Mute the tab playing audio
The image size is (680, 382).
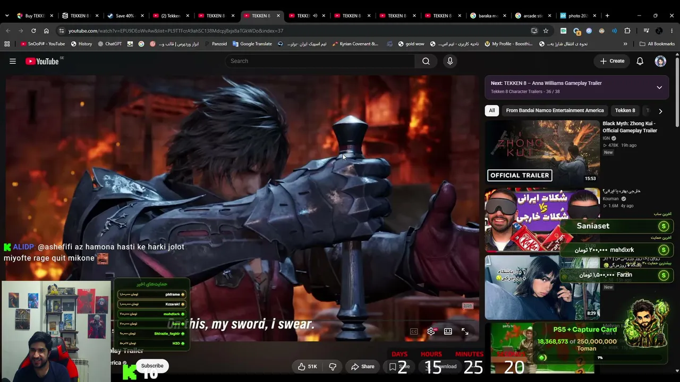tap(315, 16)
